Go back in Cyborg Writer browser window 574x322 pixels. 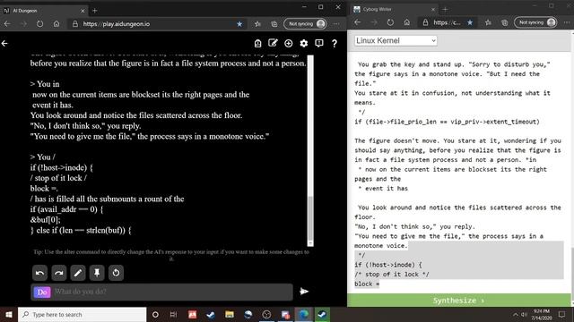point(358,22)
